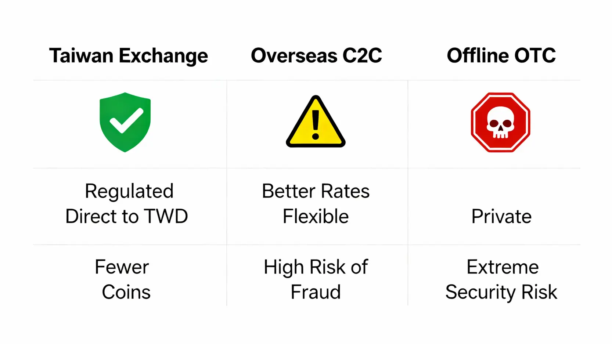Click the word "Fewer" in the bottom row
This screenshot has height=344, width=612.
point(122,267)
